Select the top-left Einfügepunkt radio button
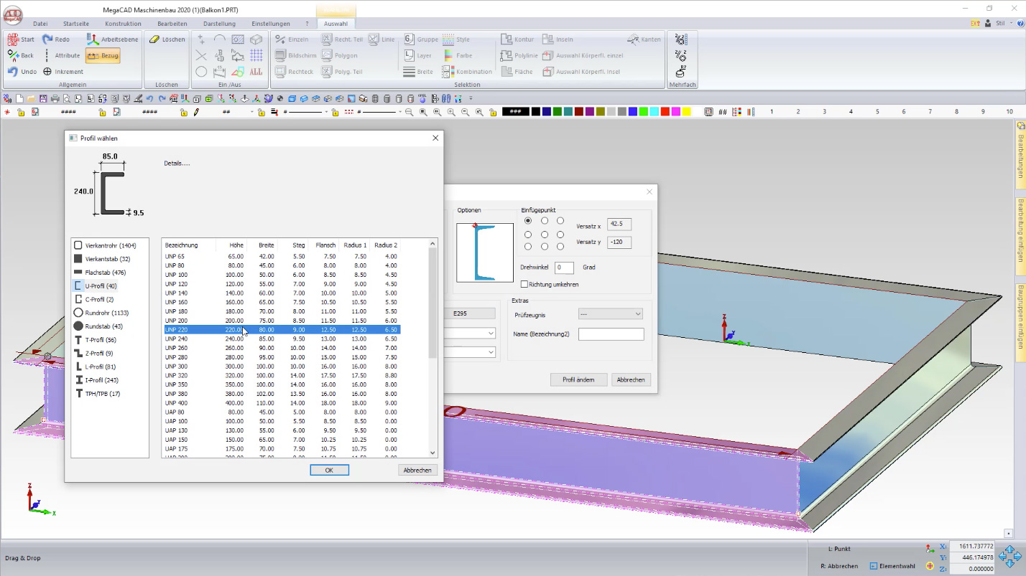Screen dimensions: 1026x576 (528, 221)
